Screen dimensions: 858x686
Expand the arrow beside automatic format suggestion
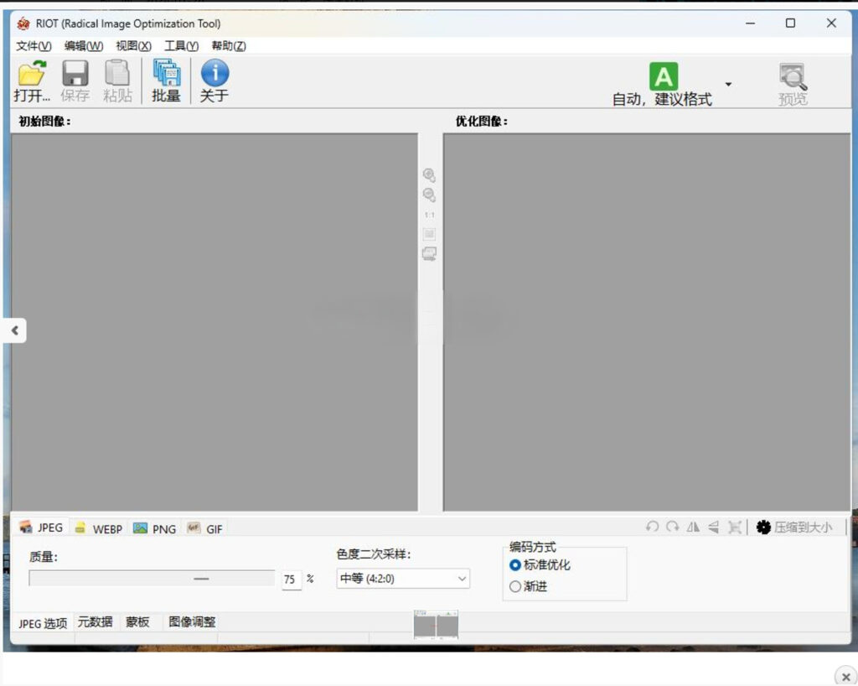(728, 84)
